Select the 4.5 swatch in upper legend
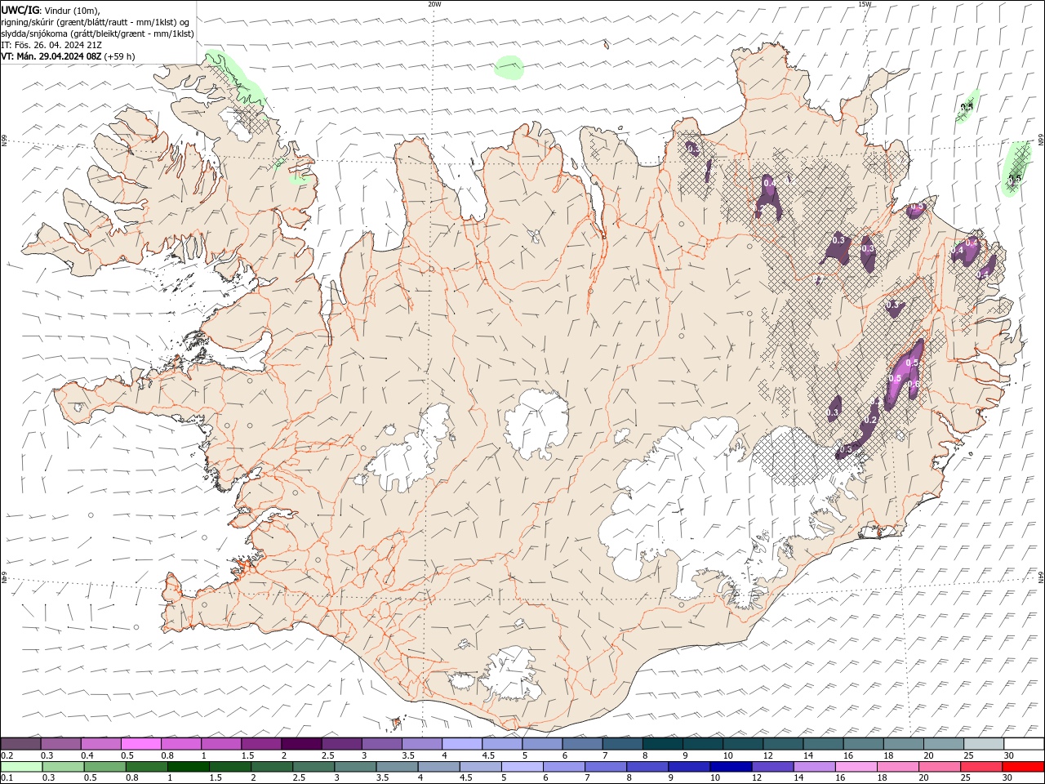The height and width of the screenshot is (784, 1045). (502, 743)
